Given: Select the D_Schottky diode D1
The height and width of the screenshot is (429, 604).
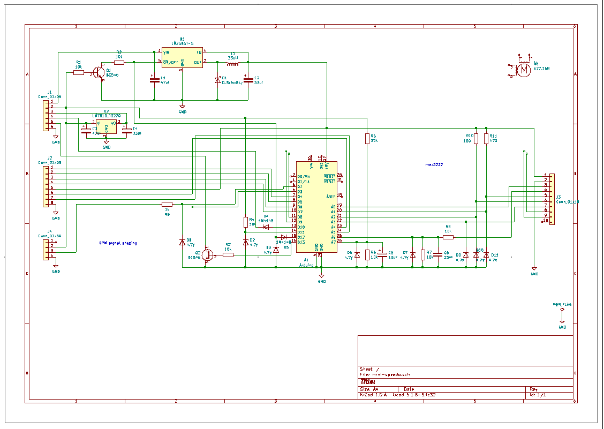Looking at the screenshot, I should (218, 80).
